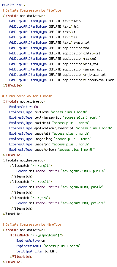Click the ExpiresByType image/x-icon line
The image size is (117, 267).
pyautogui.click(x=52, y=150)
